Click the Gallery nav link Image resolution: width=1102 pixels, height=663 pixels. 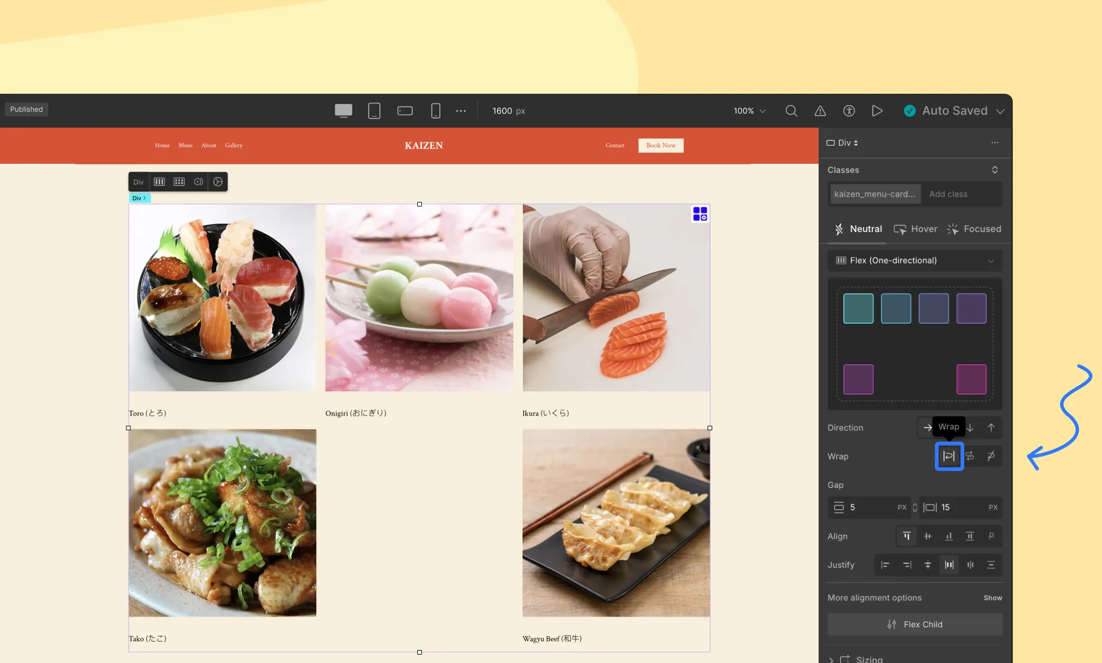(x=234, y=146)
